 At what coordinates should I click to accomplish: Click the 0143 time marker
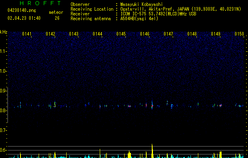(74, 34)
